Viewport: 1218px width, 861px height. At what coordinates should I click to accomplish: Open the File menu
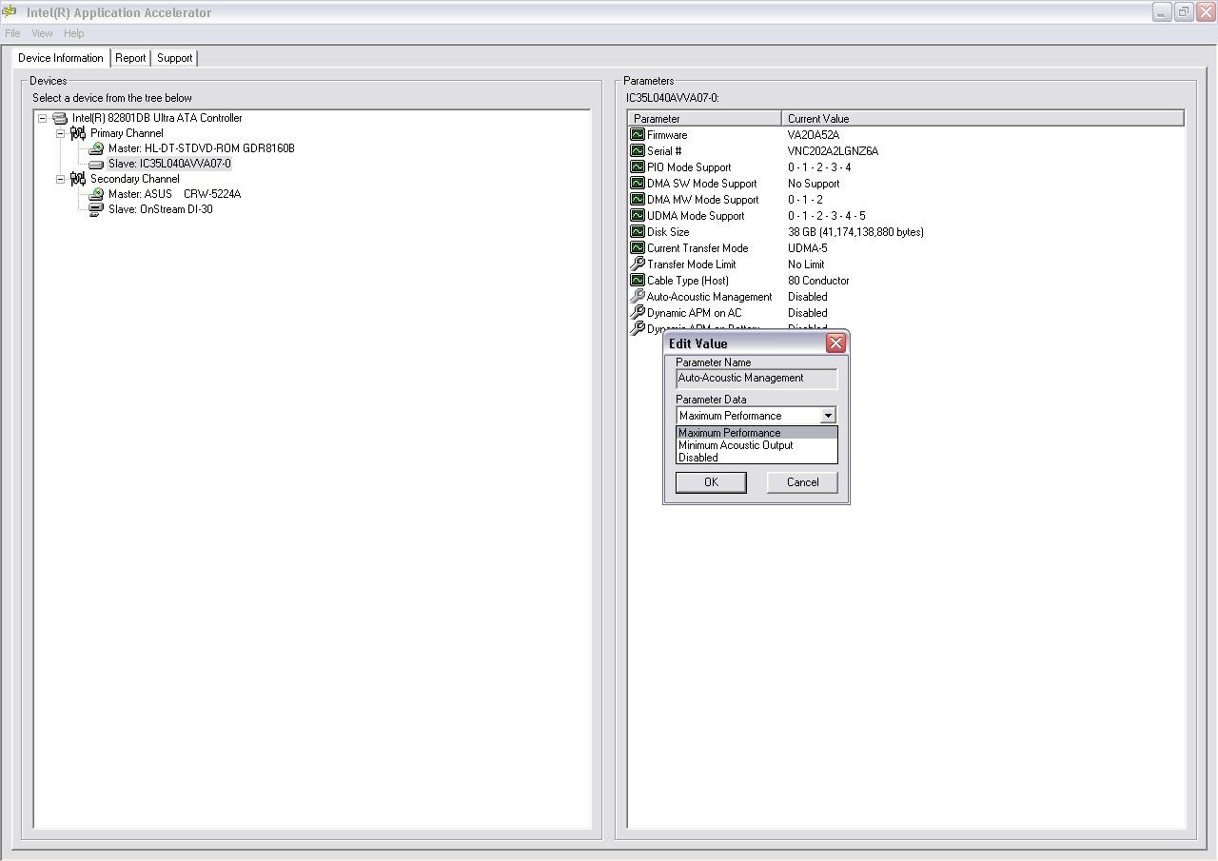12,33
